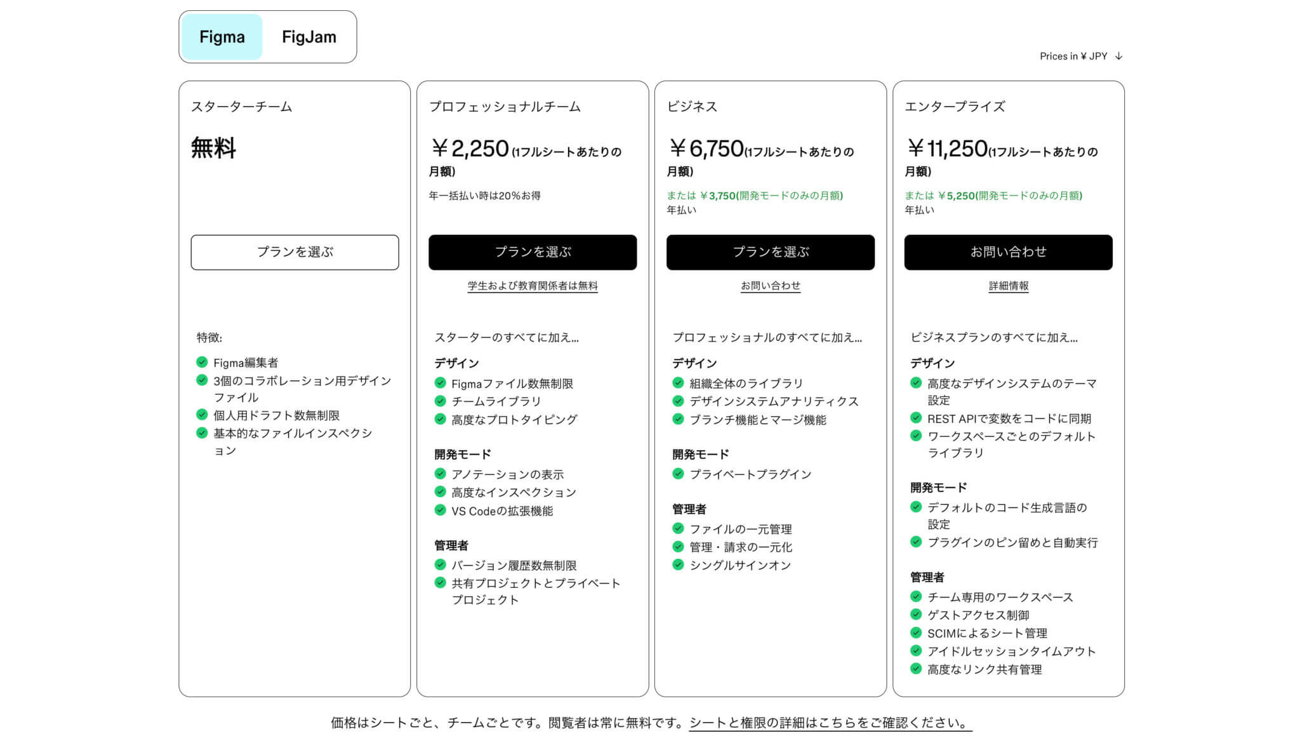This screenshot has width=1300, height=741.
Task: Click the check icon beside ブランチ機能とマージ機能
Action: 678,419
